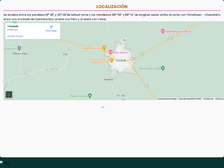Open the Condiciones terms link
Viewport: 224px width, 168px height.
pyautogui.click(x=208, y=99)
